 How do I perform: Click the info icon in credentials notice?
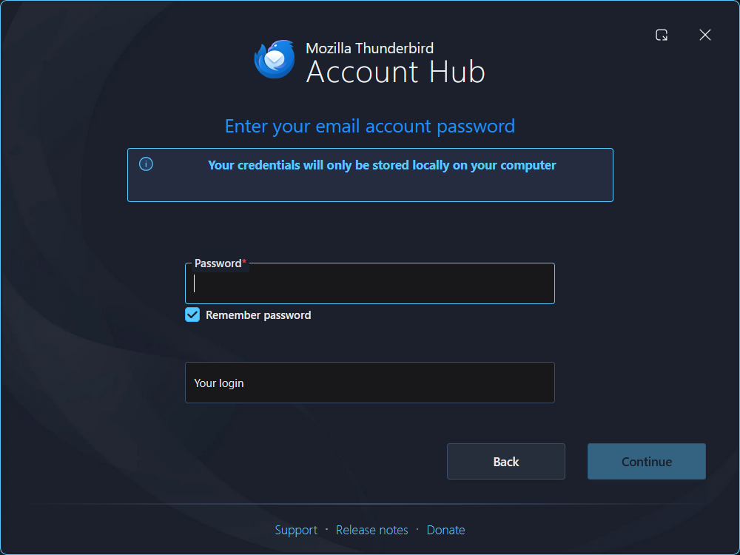[x=146, y=164]
